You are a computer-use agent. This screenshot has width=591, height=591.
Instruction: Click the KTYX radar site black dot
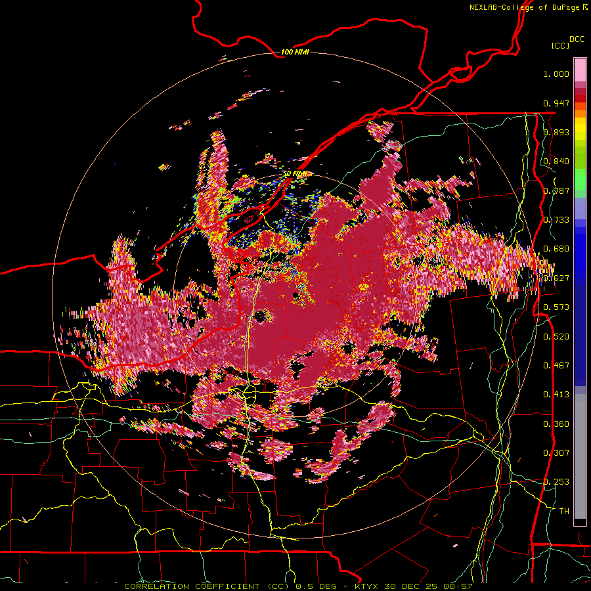pos(295,295)
